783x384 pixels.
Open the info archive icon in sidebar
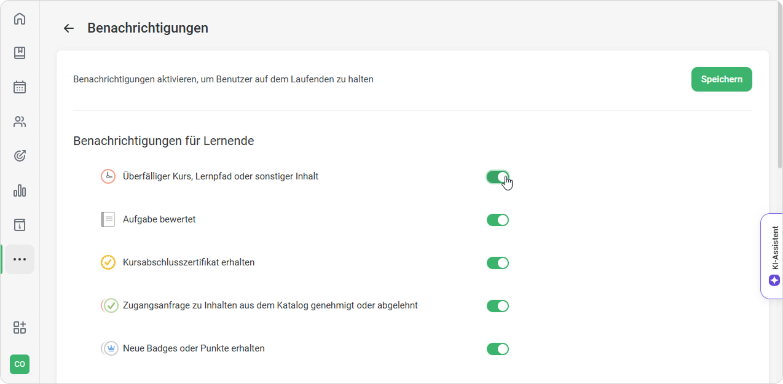click(x=20, y=225)
